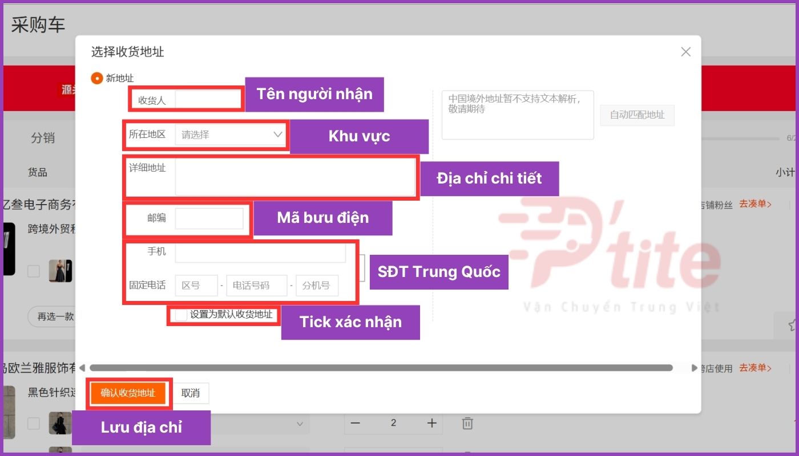Click the 取消 cancel button
The width and height of the screenshot is (799, 456).
point(191,393)
